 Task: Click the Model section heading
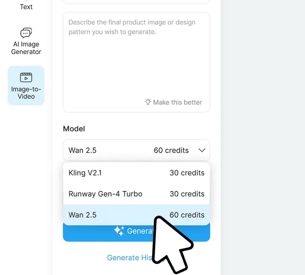pyautogui.click(x=74, y=129)
